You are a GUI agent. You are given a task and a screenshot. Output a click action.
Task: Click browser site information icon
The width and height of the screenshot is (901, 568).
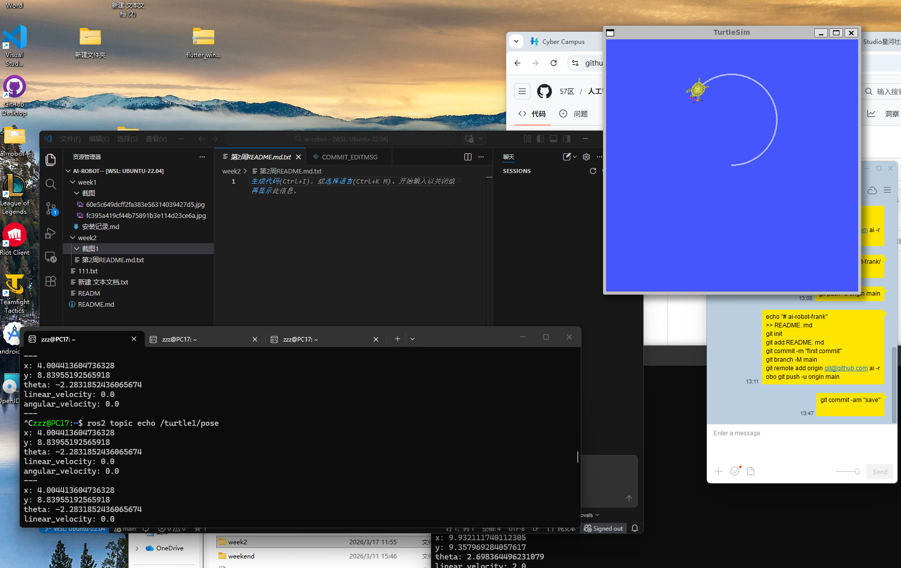(x=575, y=63)
